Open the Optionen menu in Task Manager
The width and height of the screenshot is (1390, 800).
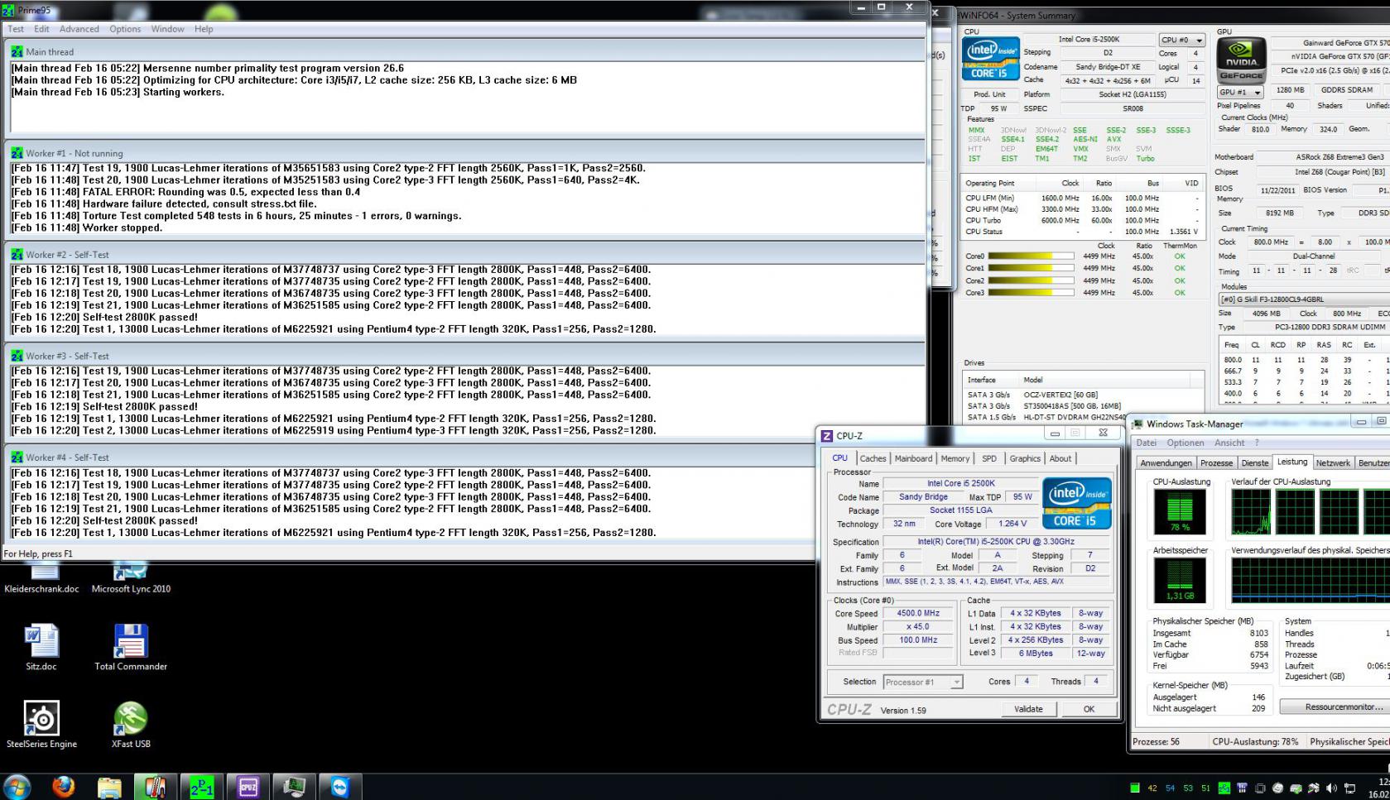(x=1186, y=443)
